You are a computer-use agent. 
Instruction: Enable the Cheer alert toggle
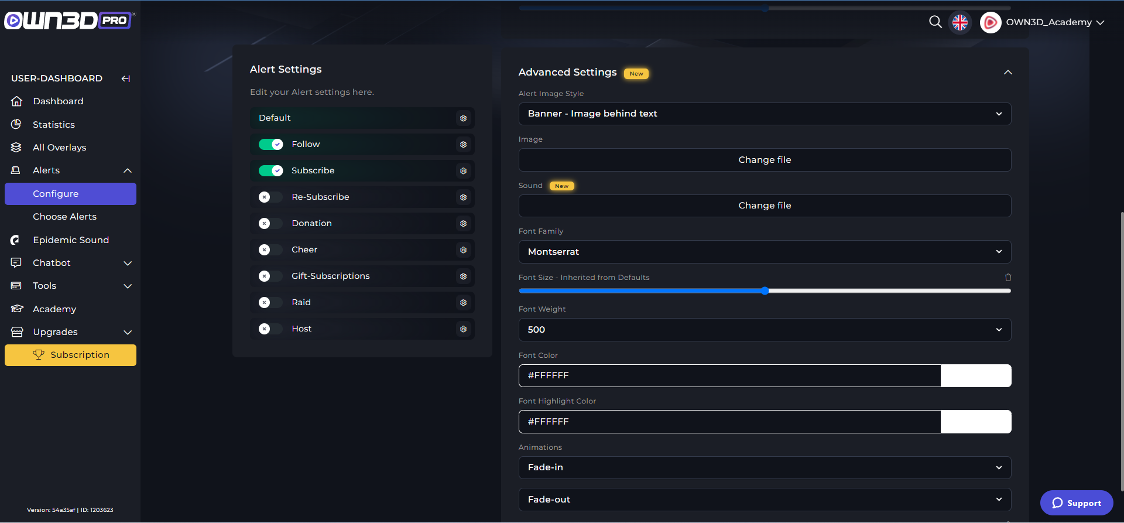(x=270, y=250)
